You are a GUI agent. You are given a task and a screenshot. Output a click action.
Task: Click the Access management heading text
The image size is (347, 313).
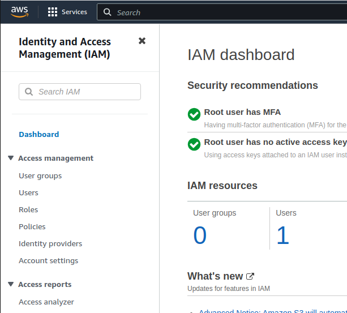point(56,158)
